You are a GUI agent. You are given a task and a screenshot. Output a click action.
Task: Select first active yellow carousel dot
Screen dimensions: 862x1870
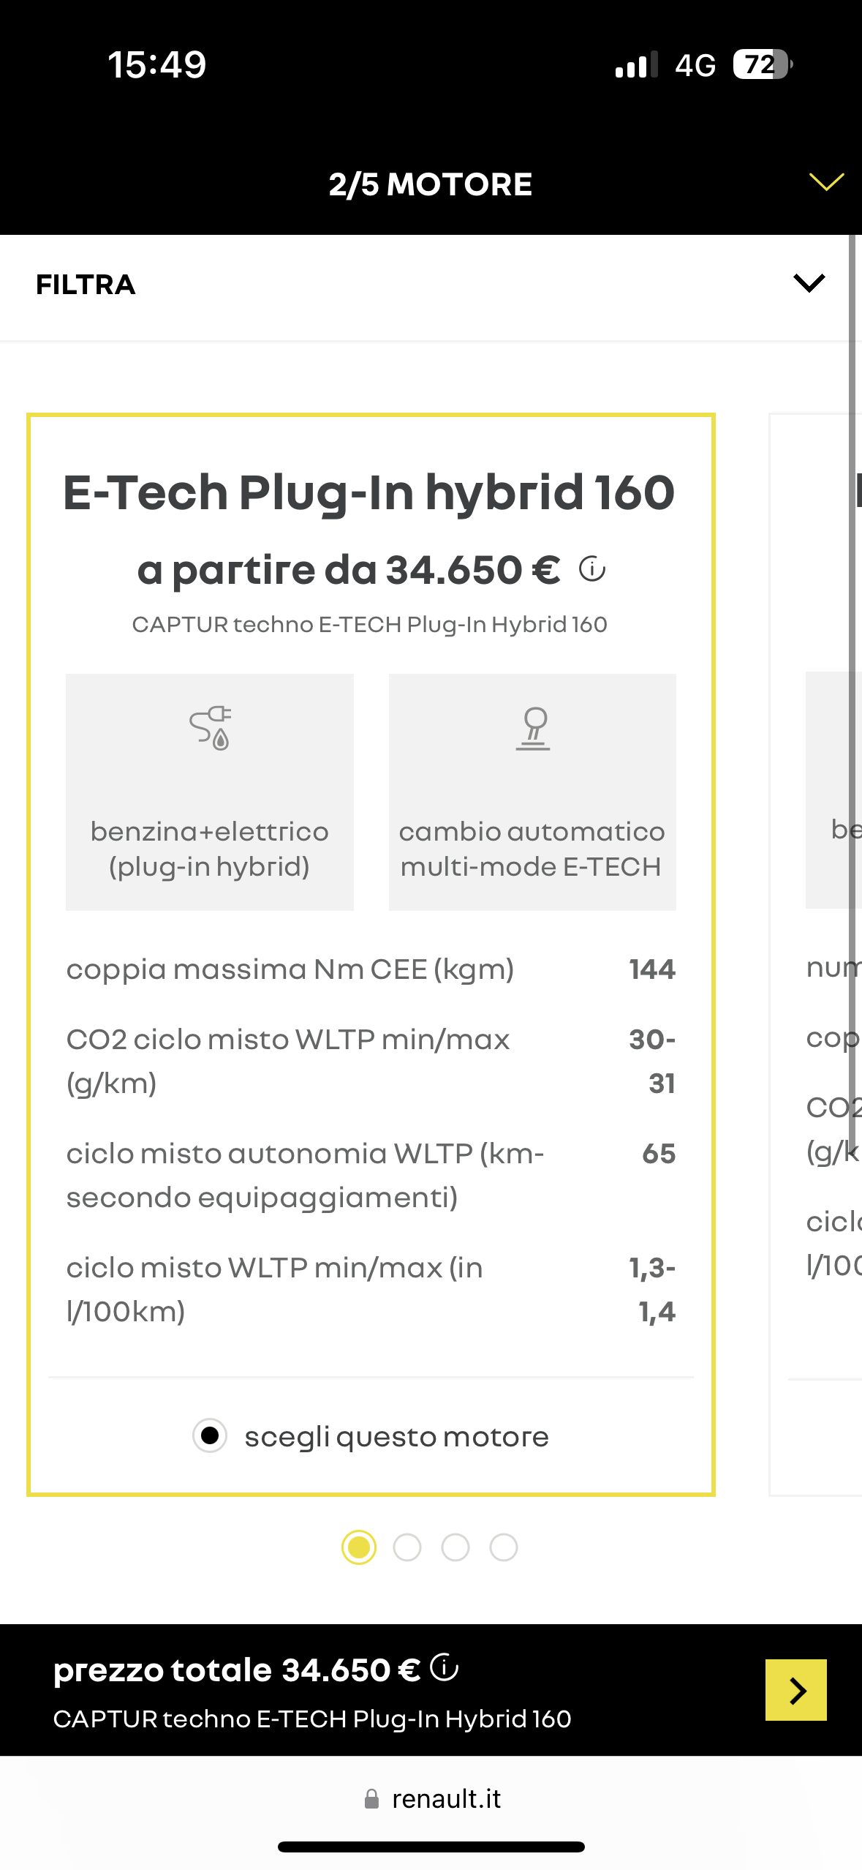click(x=359, y=1547)
